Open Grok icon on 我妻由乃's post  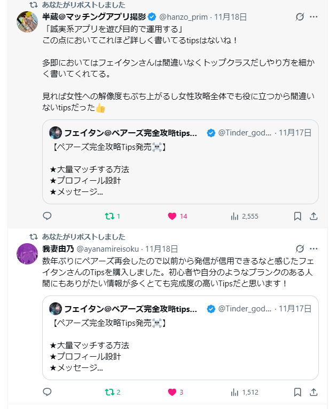point(300,248)
